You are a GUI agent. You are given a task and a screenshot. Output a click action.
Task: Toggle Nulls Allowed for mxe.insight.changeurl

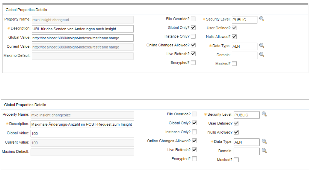[x=234, y=37]
